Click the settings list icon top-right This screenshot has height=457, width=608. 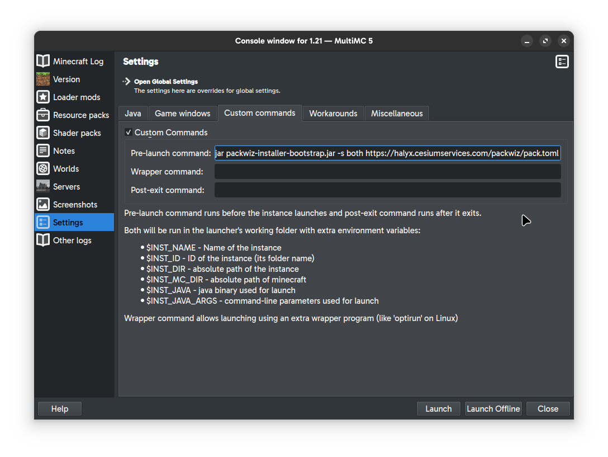click(x=562, y=62)
